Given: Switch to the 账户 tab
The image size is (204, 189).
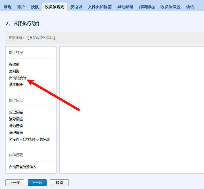Looking at the screenshot, I should coord(21,7).
